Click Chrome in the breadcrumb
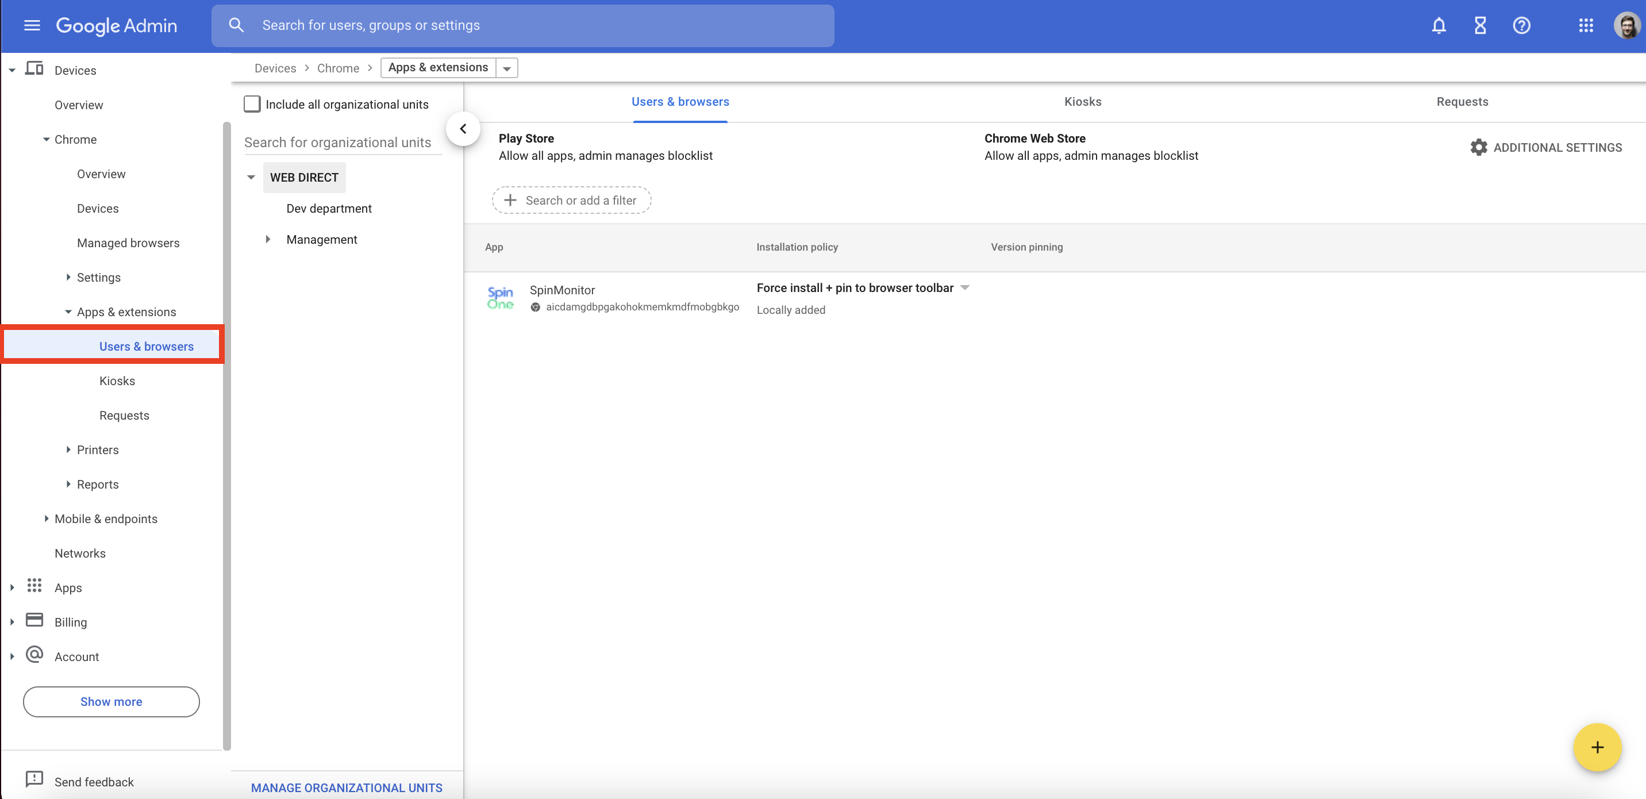The image size is (1646, 799). (338, 68)
